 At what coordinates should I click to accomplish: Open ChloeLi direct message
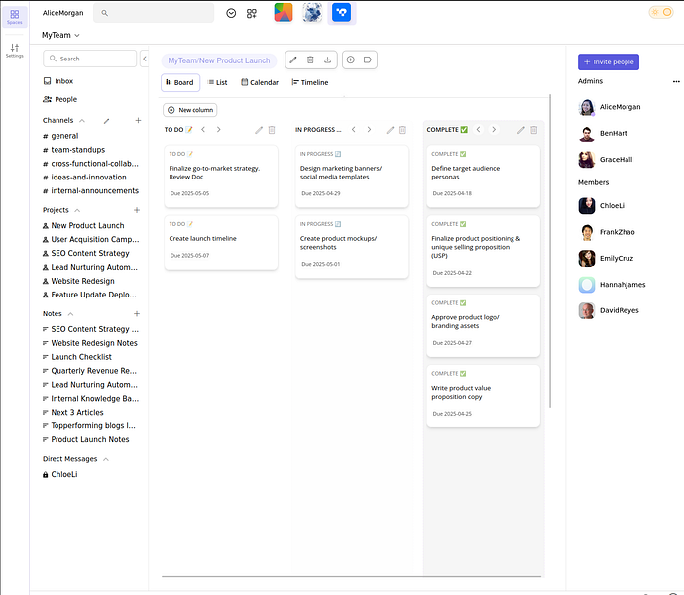pos(60,475)
